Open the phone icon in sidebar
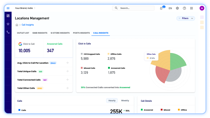210x118 pixels. click(x=8, y=32)
